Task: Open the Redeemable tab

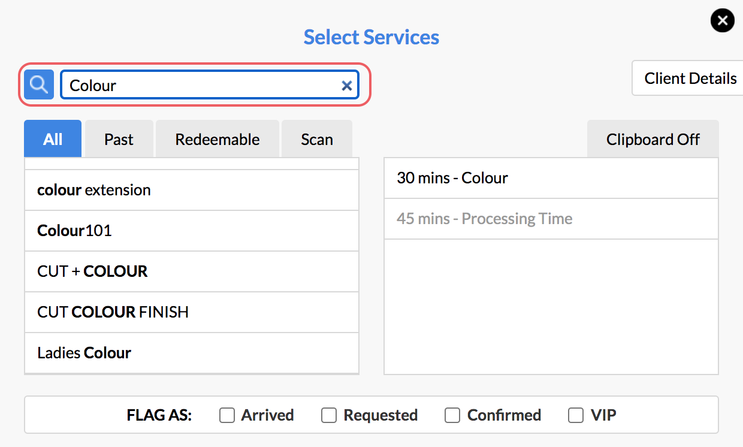Action: [x=218, y=139]
